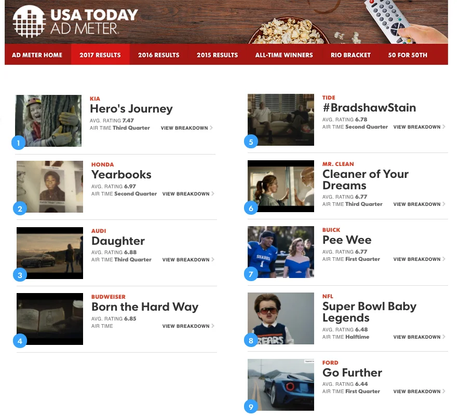460x417 pixels.
Task: View breakdown for Hero's Journey
Action: click(x=187, y=128)
